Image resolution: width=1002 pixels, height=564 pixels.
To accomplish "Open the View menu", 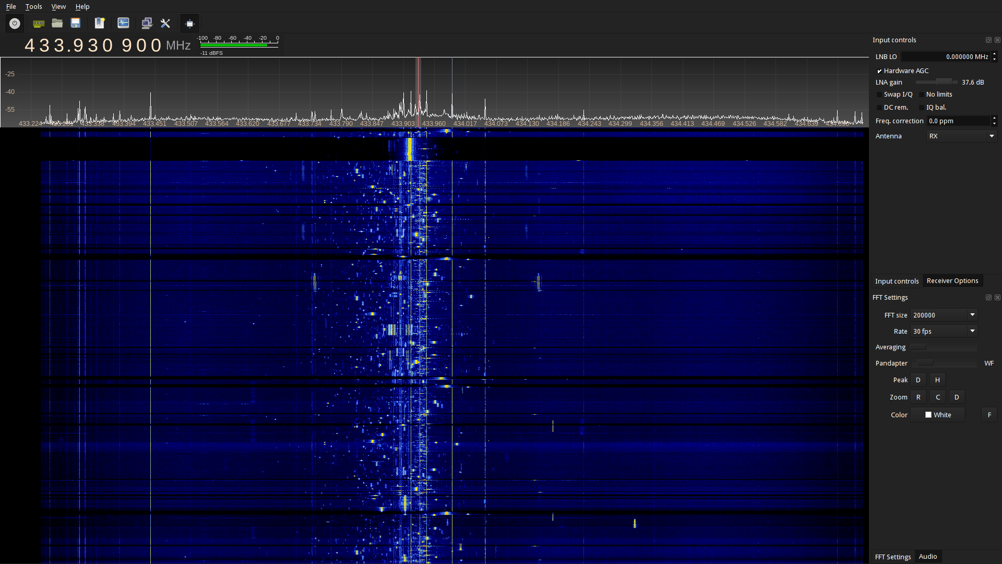I will [x=58, y=7].
